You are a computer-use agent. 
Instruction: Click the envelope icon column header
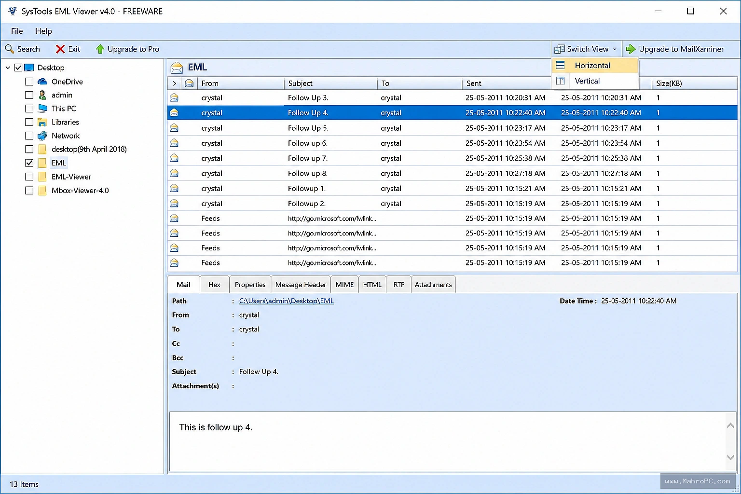(x=189, y=83)
